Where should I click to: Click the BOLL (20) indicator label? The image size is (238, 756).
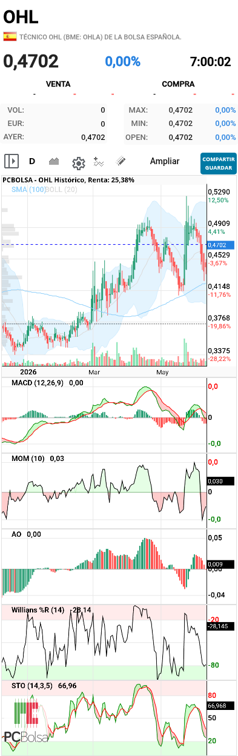(61, 190)
